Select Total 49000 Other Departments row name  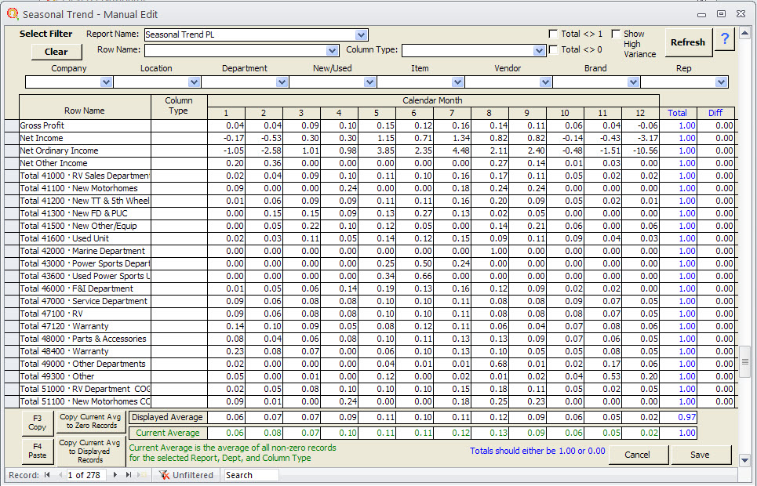pos(85,364)
